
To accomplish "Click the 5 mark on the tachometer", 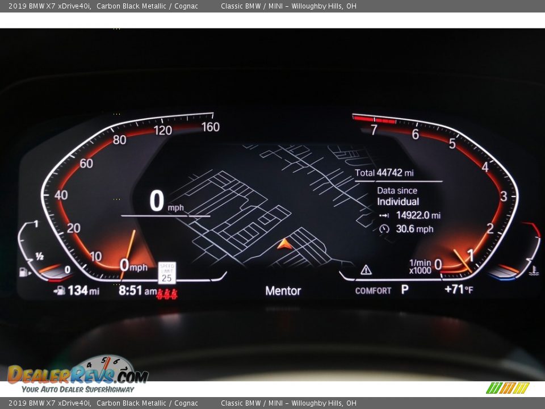I will pos(452,143).
